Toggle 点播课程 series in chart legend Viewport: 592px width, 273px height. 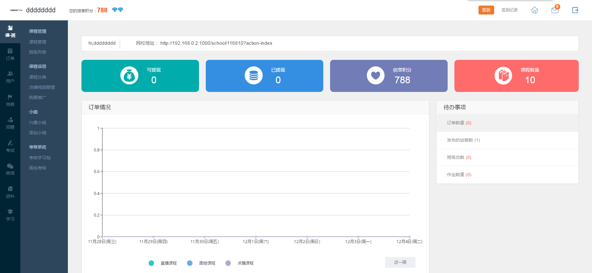click(240, 263)
